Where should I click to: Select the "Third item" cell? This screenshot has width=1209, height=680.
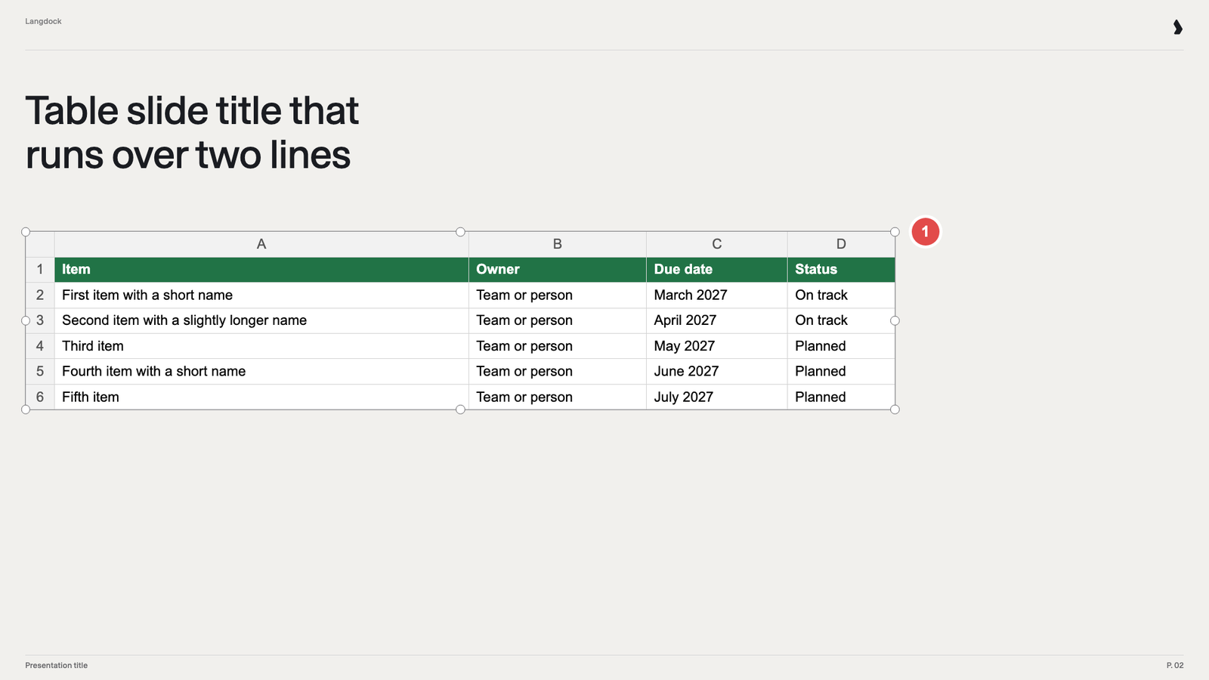[x=261, y=346]
